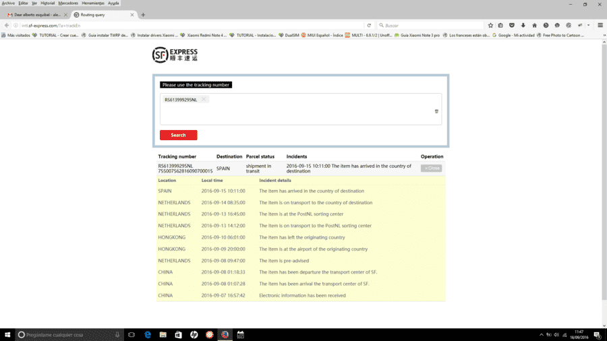Click the page vertical scrollbar
Image resolution: width=607 pixels, height=341 pixels.
tap(604, 172)
